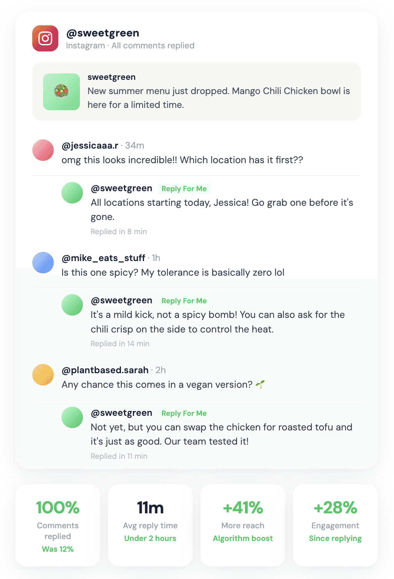The image size is (394, 579).
Task: Click the Under 2 hours reply-time indicator
Action: pos(150,538)
